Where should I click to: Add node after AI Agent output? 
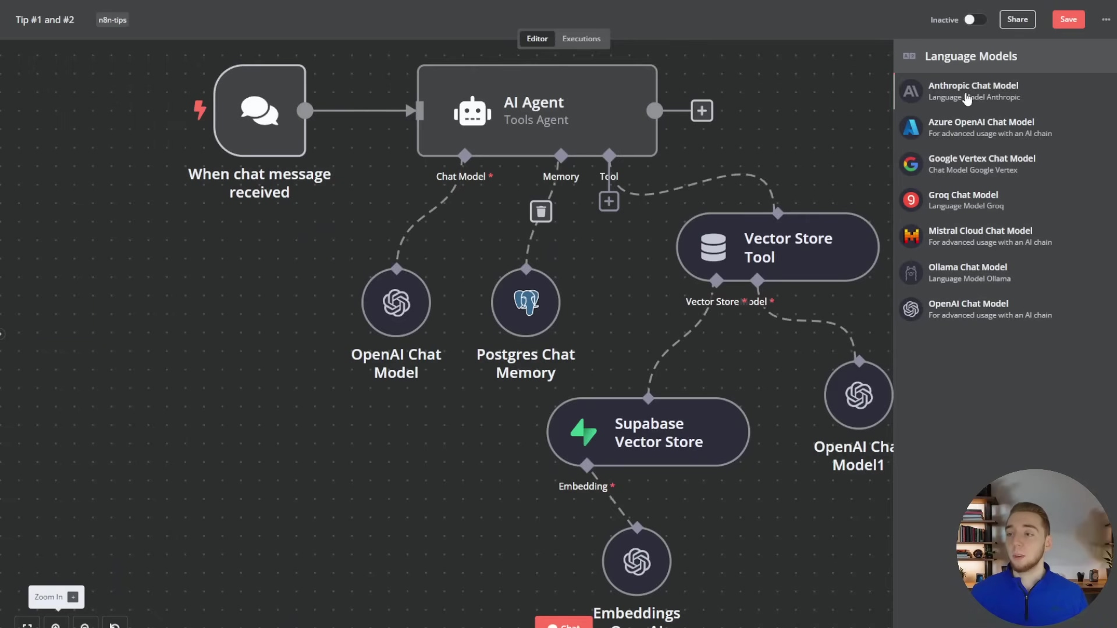point(702,110)
